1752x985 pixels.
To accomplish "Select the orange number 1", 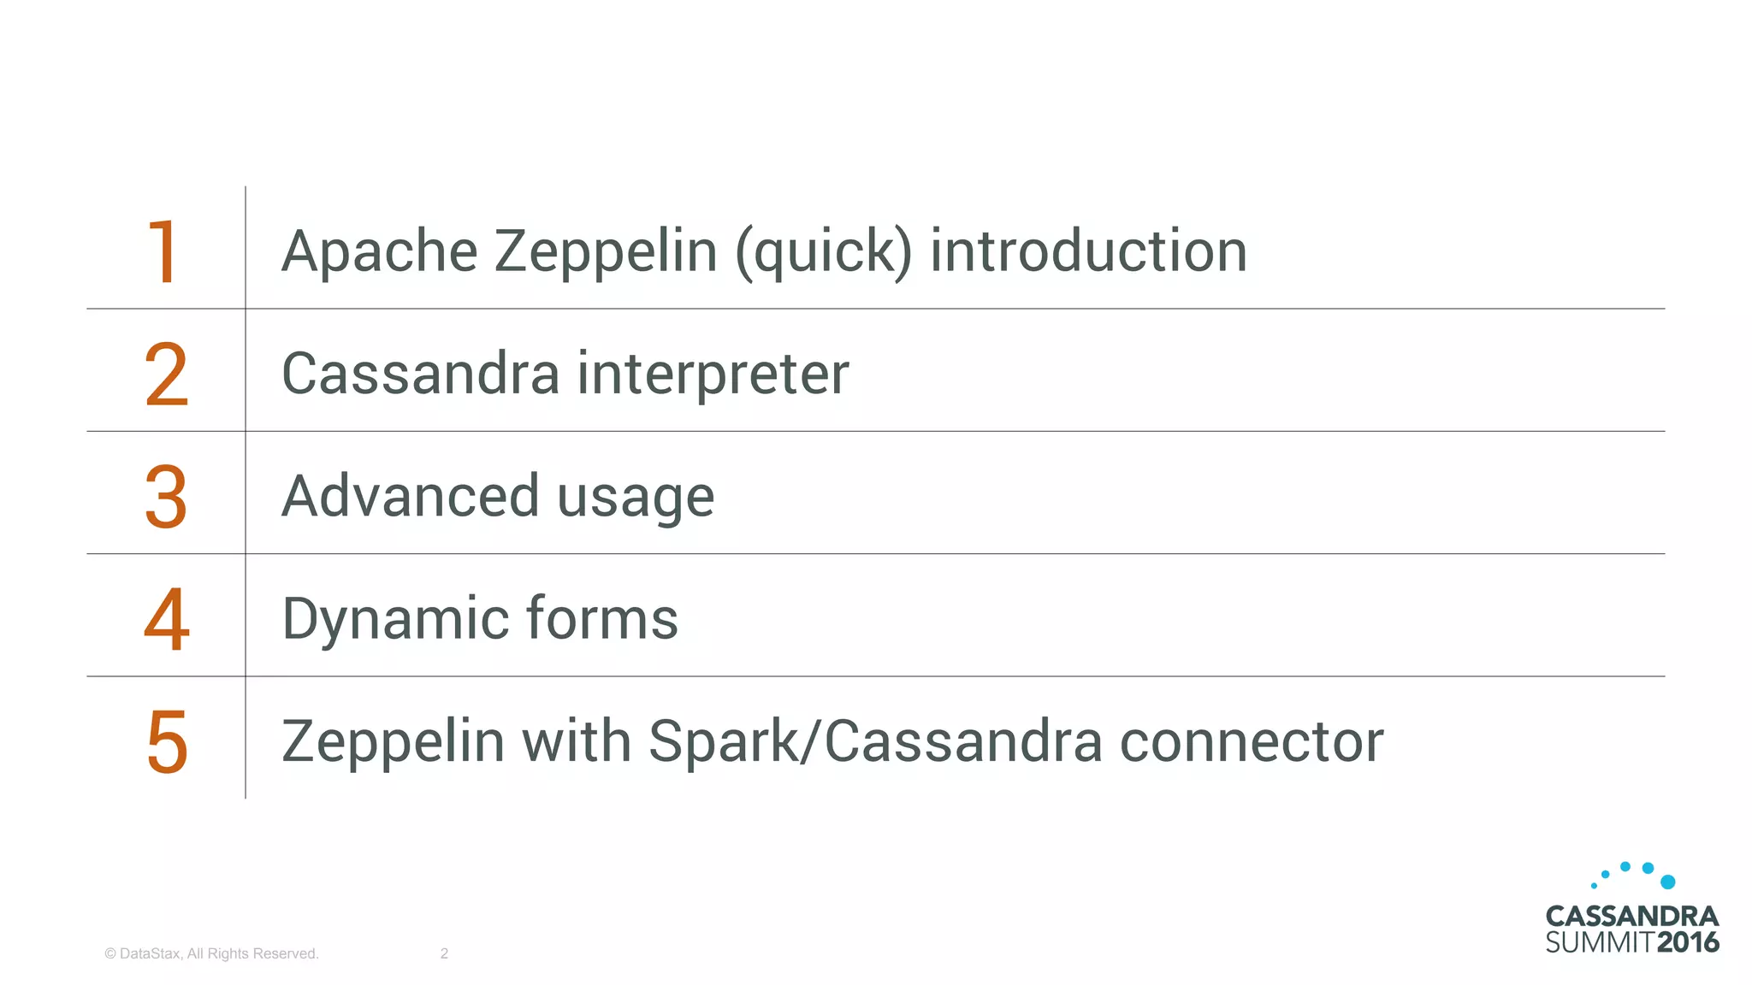I will [x=163, y=251].
